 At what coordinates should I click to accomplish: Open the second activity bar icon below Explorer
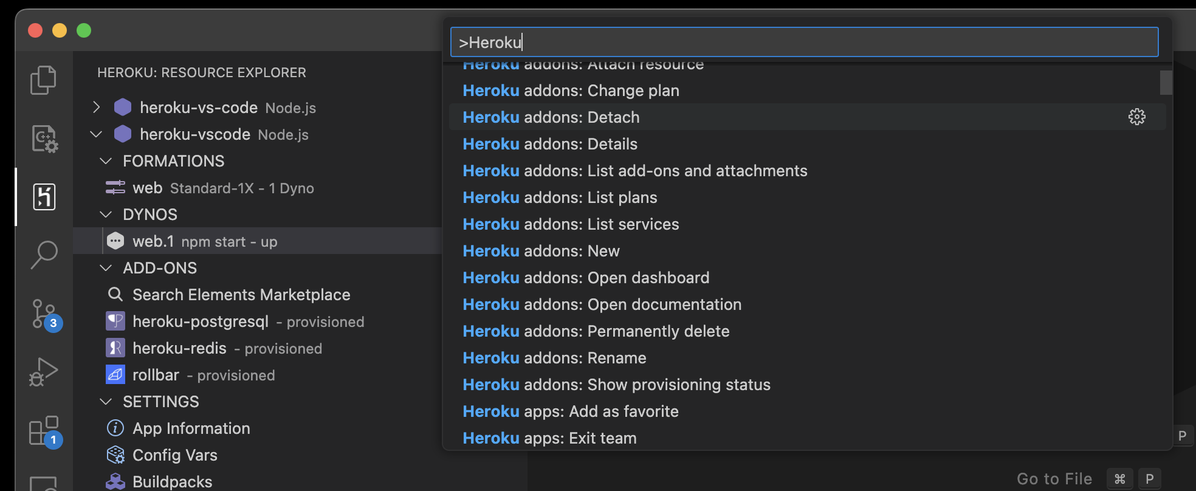44,139
